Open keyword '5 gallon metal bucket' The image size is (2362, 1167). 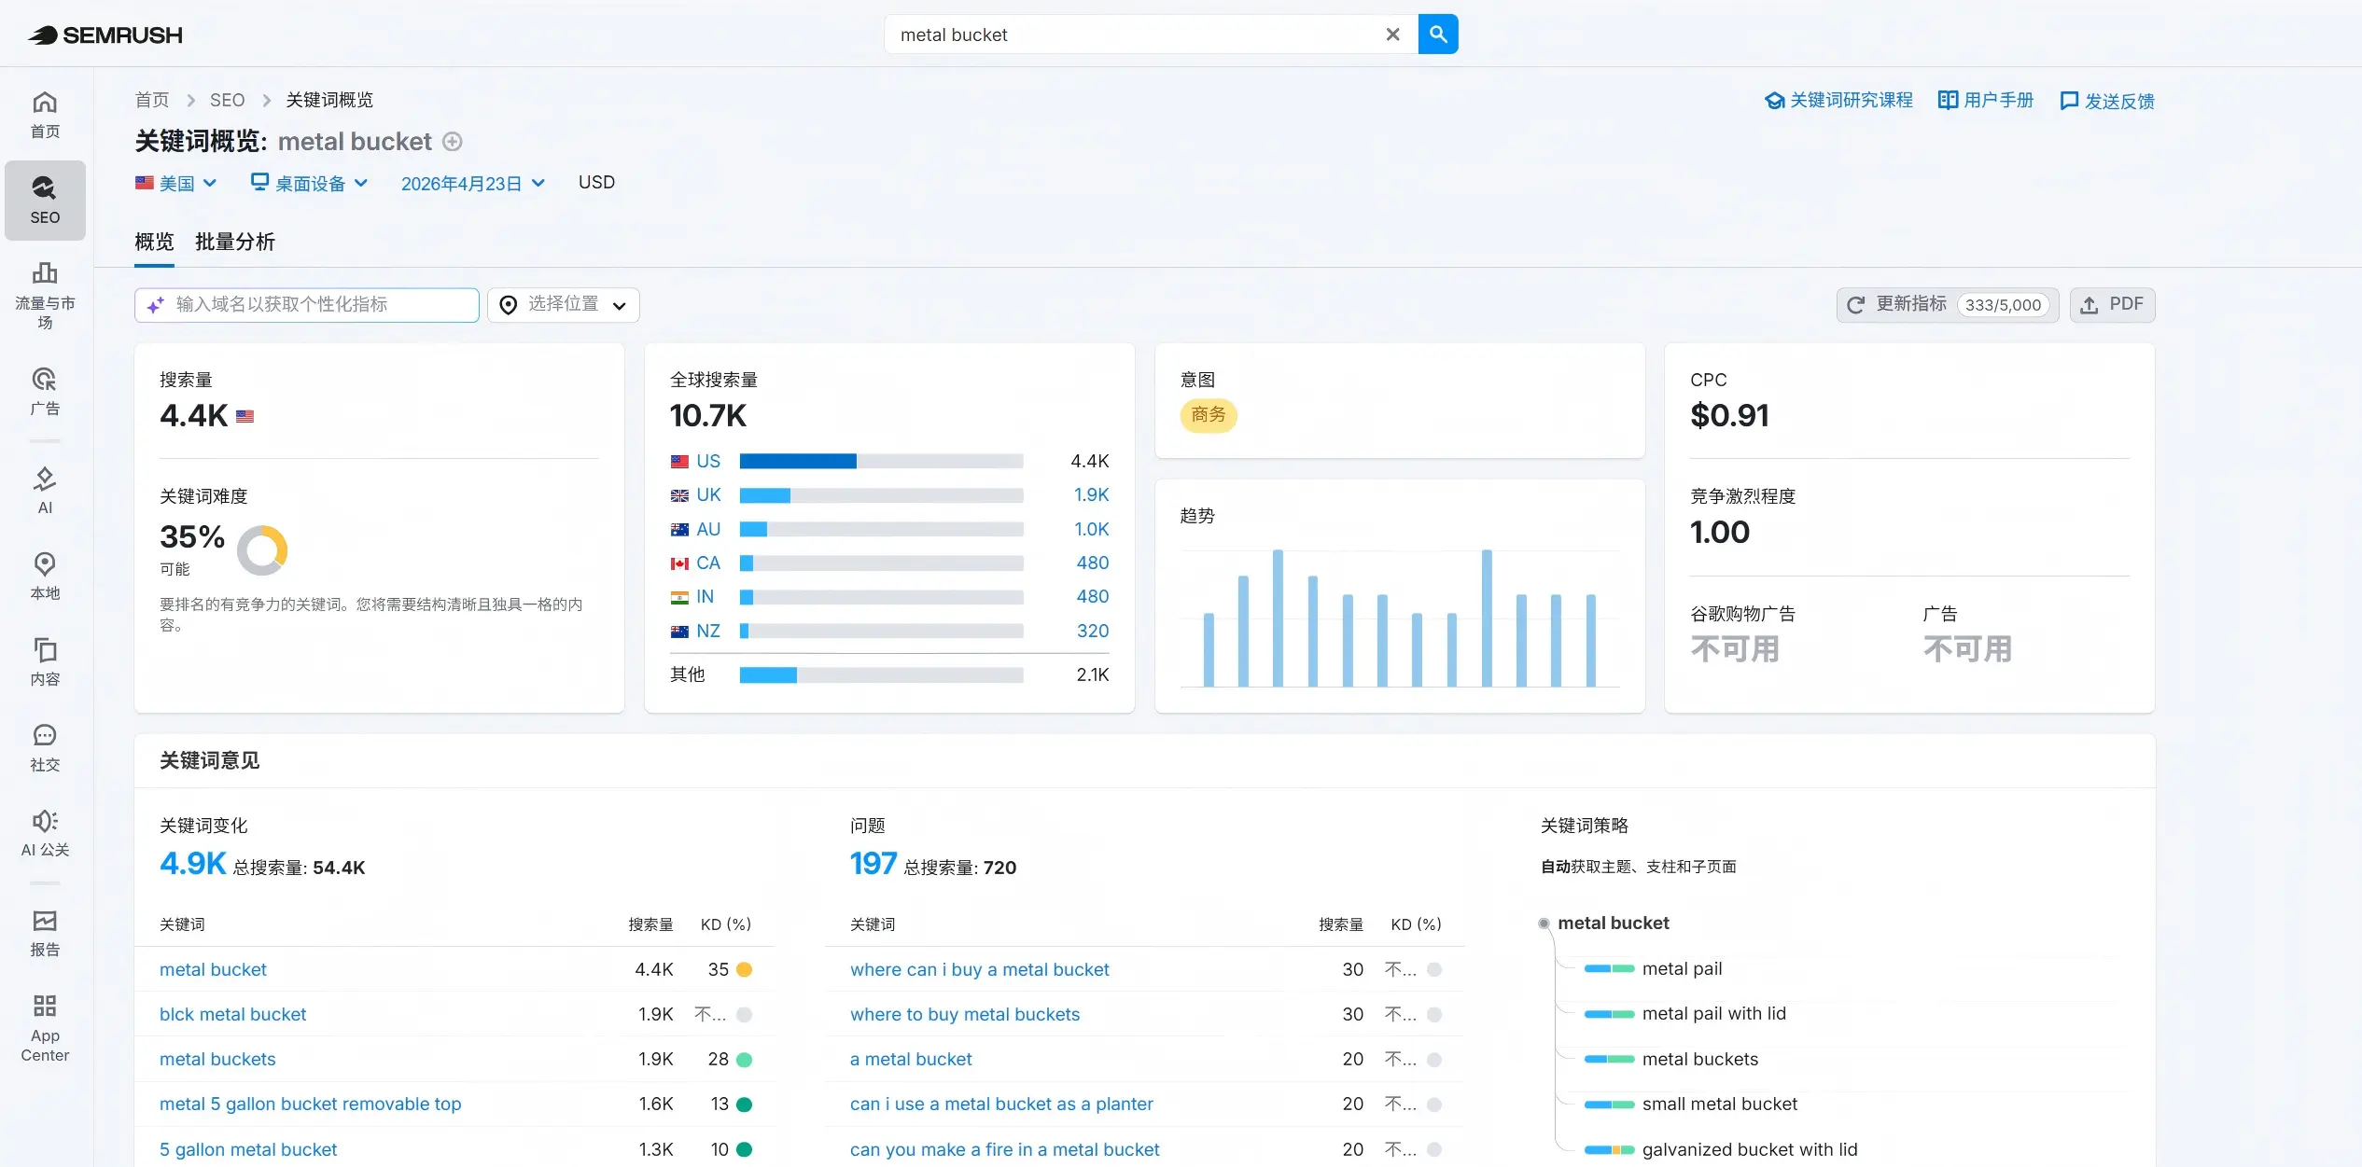click(248, 1149)
